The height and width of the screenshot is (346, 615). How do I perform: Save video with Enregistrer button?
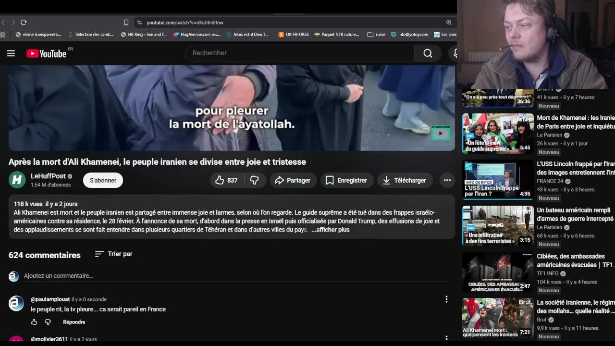(x=346, y=180)
